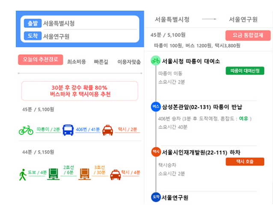Click the 따릉이 대여신청 button
The image size is (273, 210).
(x=245, y=71)
